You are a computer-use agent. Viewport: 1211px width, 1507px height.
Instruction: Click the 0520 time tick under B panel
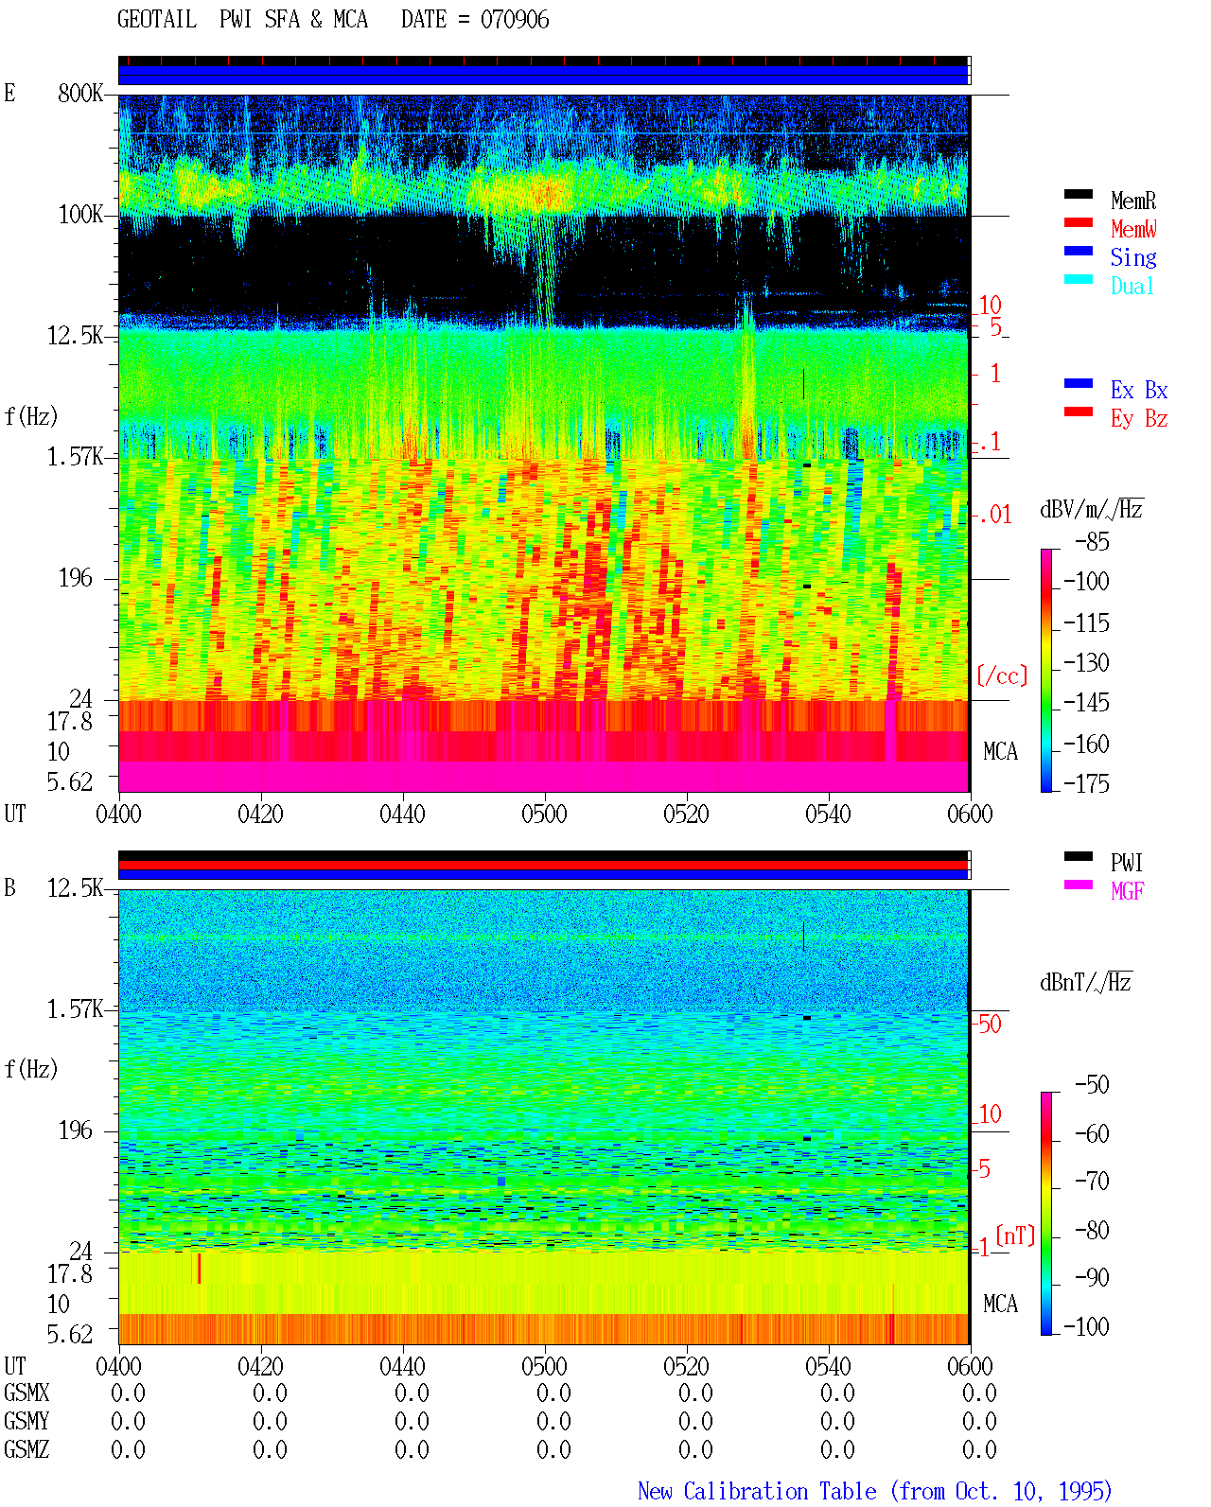pos(686,1366)
